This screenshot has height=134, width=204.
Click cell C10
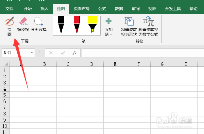68,126
